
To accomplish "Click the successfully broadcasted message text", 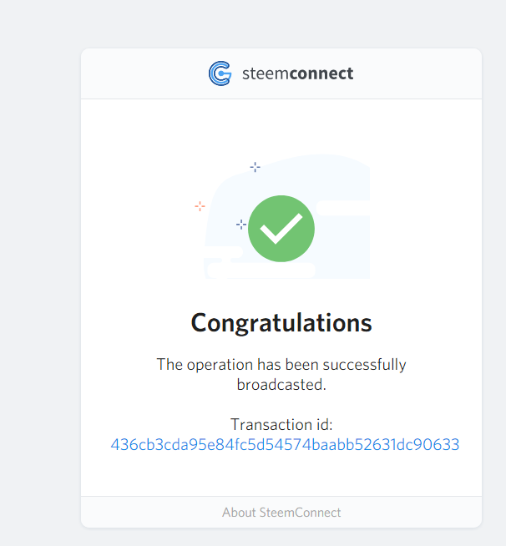I will (281, 374).
